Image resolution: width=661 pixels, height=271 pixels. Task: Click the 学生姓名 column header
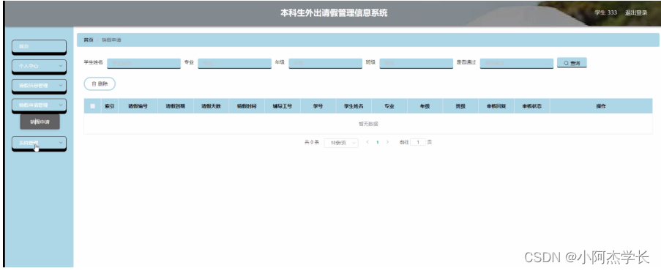click(354, 106)
